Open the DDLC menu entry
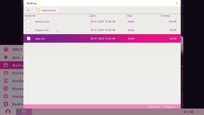Image resolution: width=204 pixels, height=115 pixels. click(x=18, y=50)
